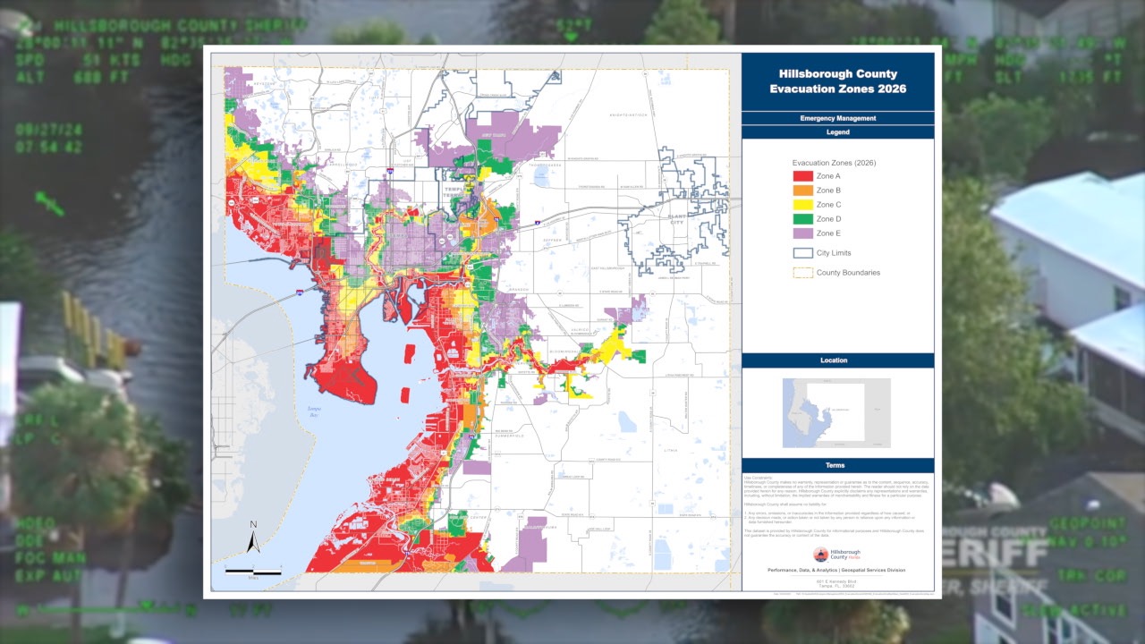Screen dimensions: 1145x644
Task: Click the 'PLANT CITY' label on the map
Action: click(x=675, y=218)
